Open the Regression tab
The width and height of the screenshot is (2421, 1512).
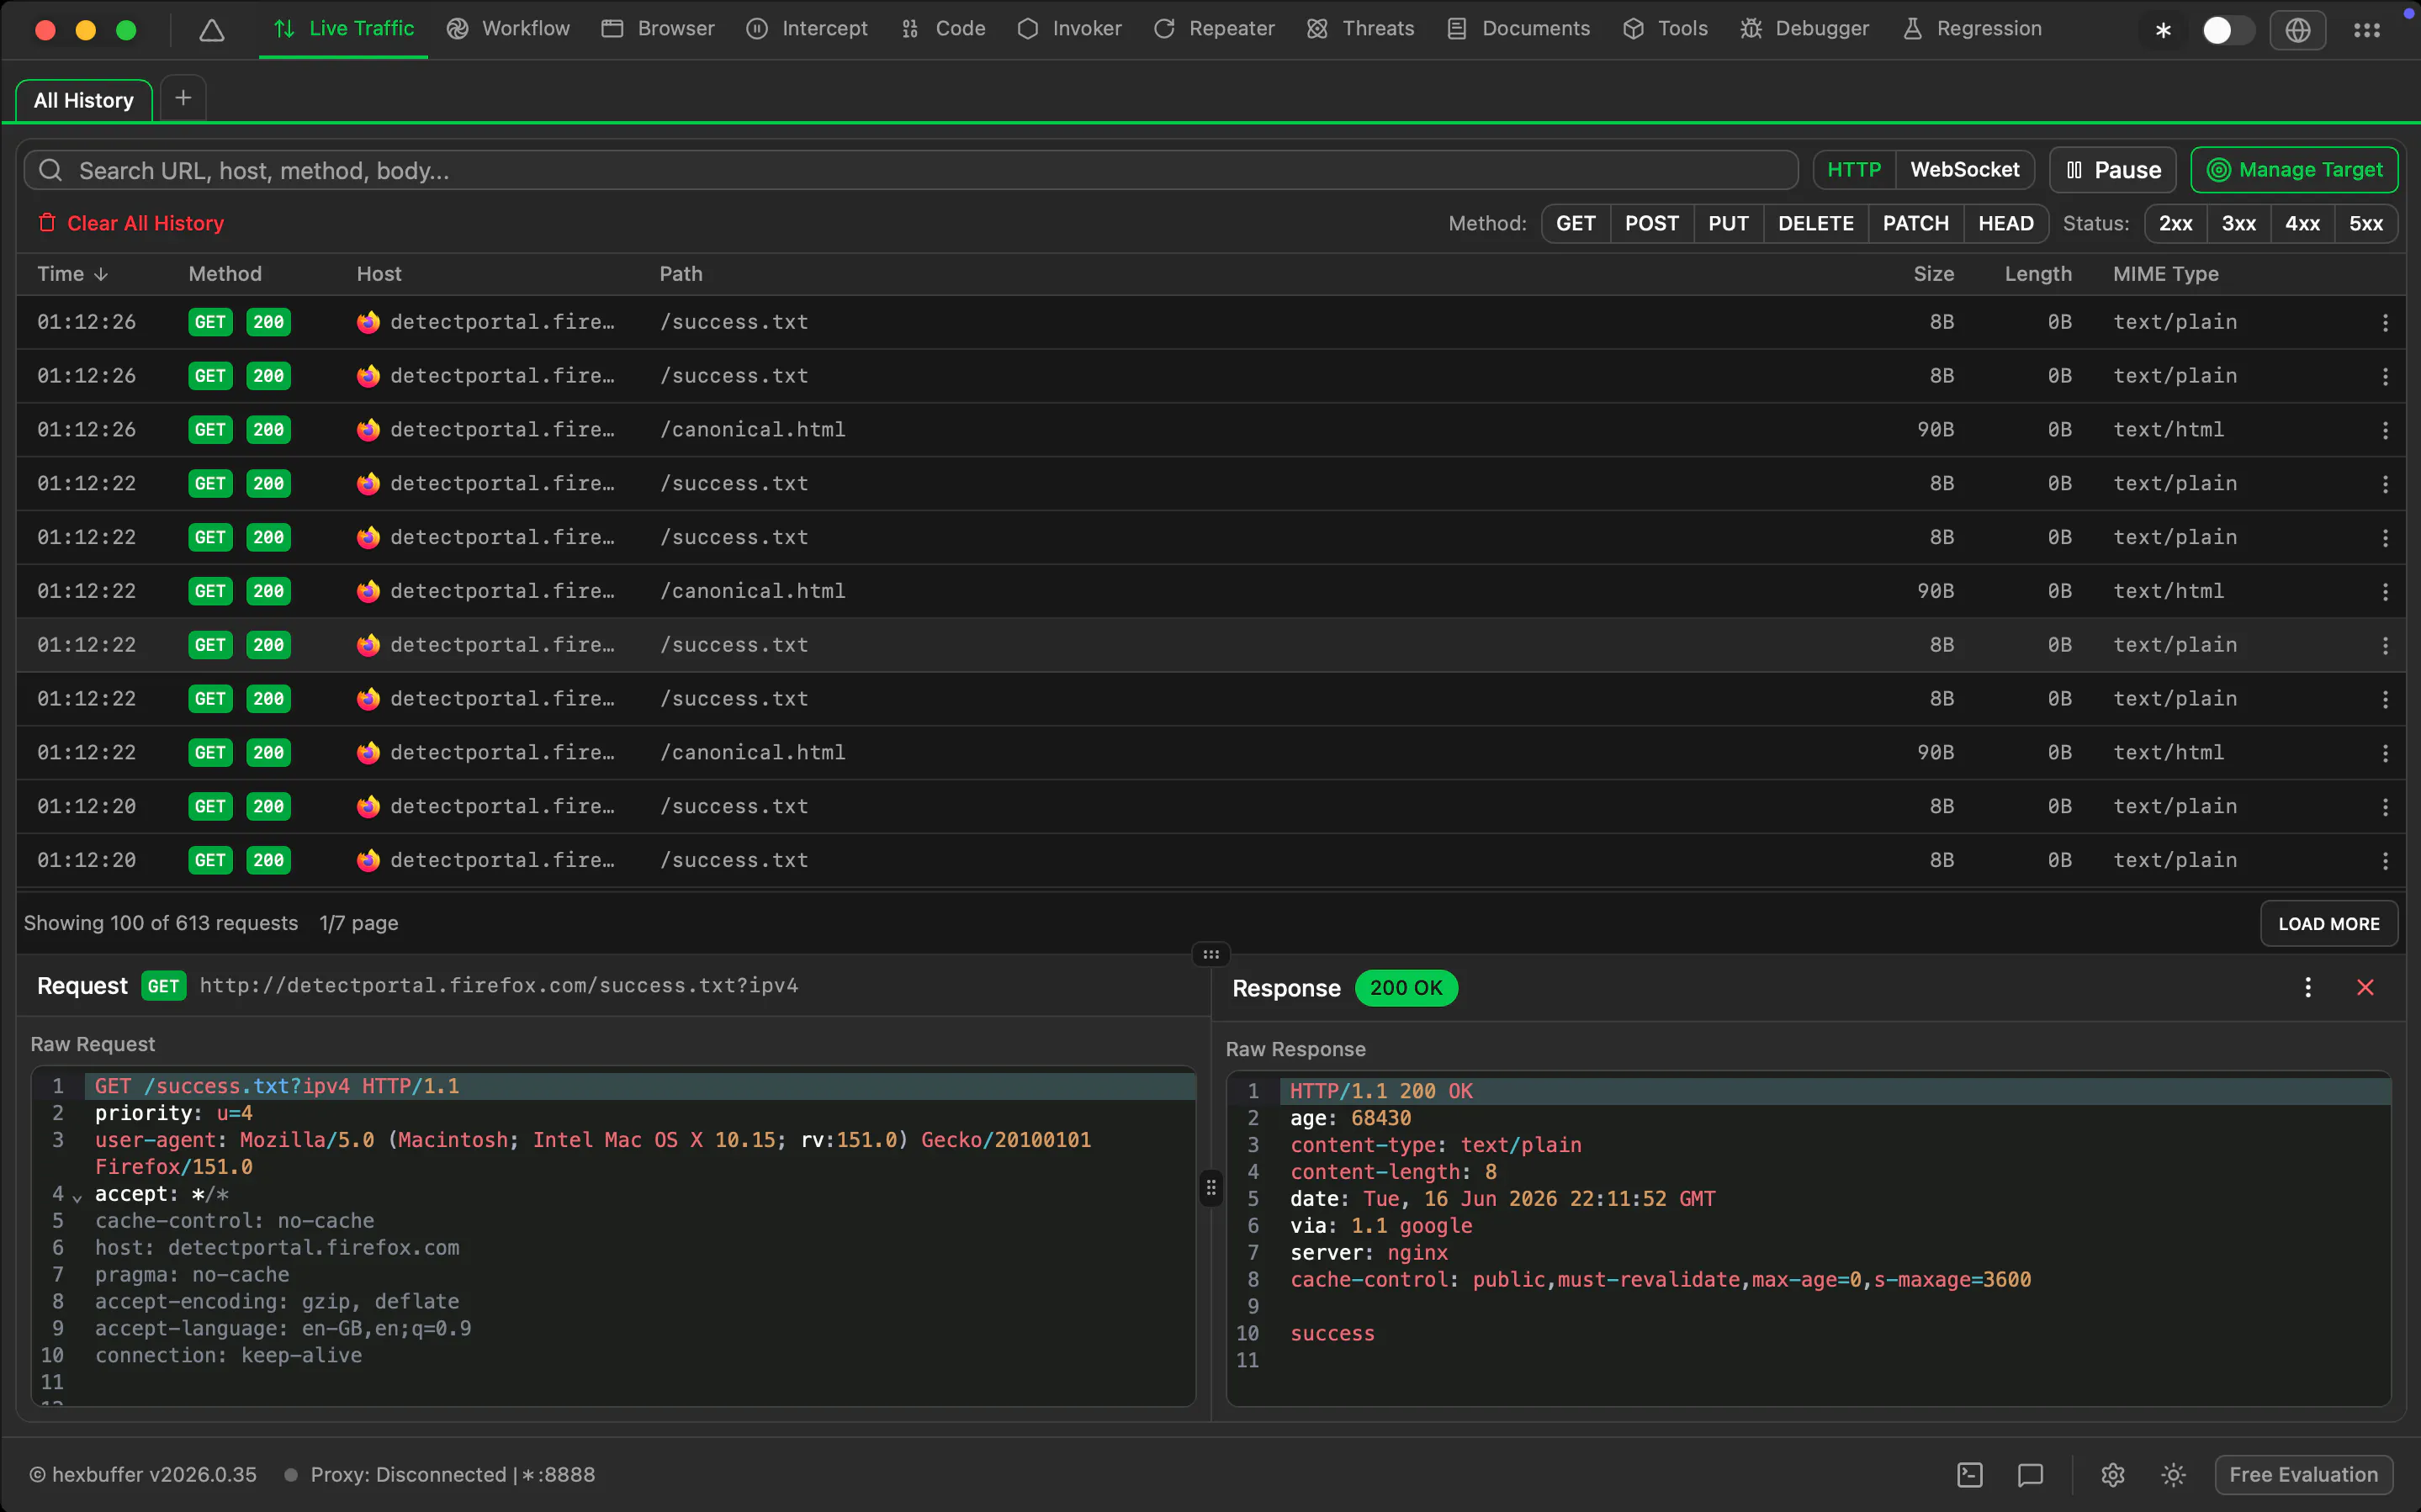1972,29
